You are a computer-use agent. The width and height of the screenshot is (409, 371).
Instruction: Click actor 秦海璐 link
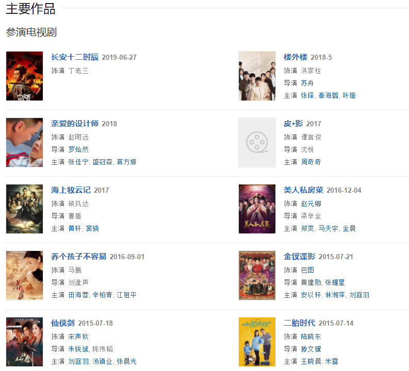[x=329, y=96]
